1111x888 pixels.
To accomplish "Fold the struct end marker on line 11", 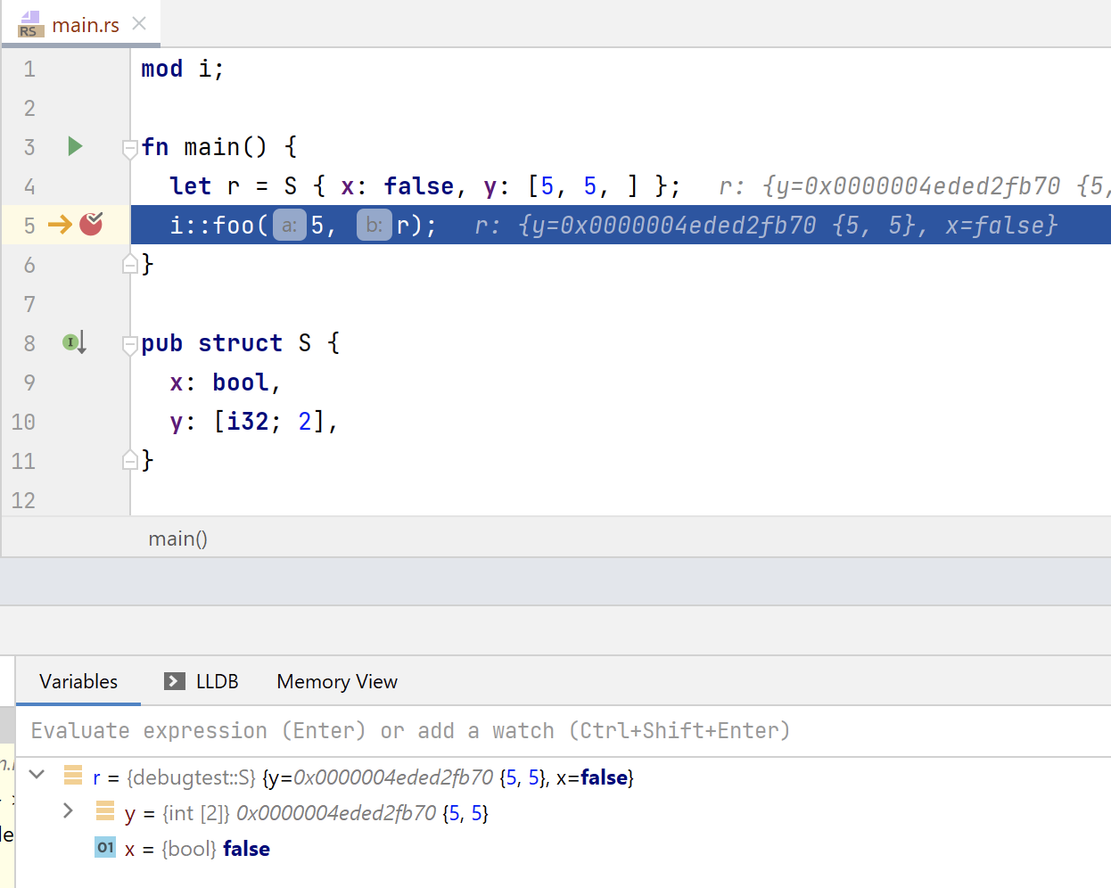I will (x=130, y=460).
